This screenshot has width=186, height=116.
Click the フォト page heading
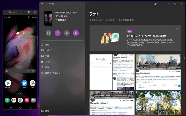tap(95, 14)
